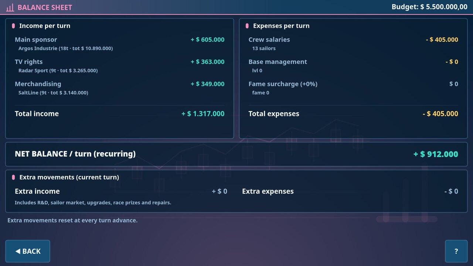Viewport: 473px width, 266px height.
Task: Click the Radar Sport contract details
Action: coord(58,71)
